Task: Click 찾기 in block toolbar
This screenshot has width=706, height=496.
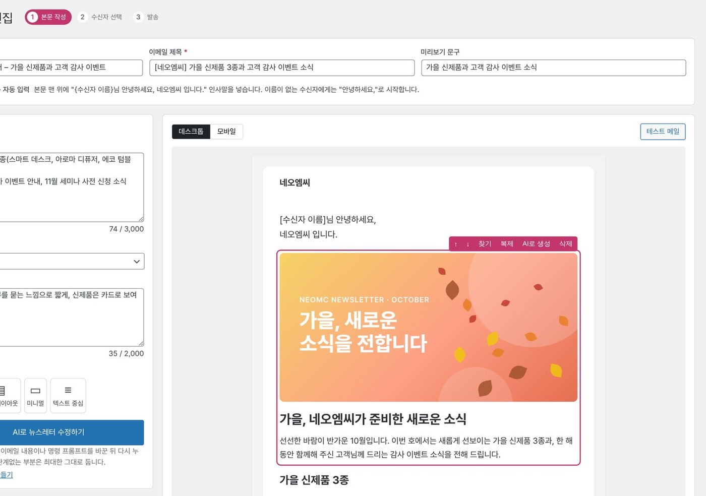Action: (x=485, y=244)
